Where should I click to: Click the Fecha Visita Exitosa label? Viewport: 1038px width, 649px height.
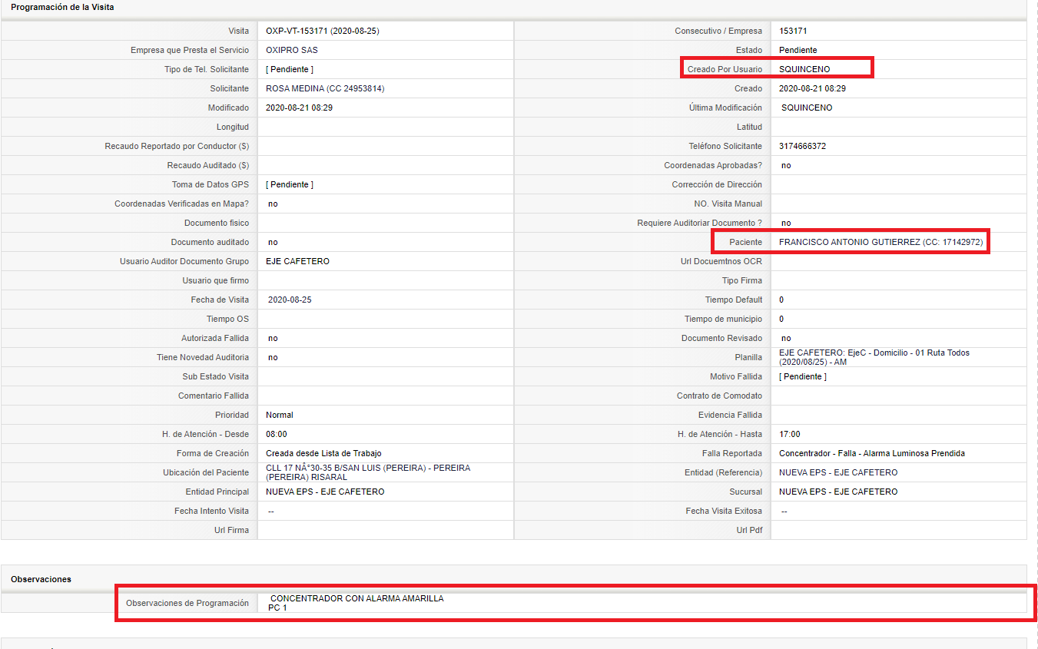pos(724,511)
